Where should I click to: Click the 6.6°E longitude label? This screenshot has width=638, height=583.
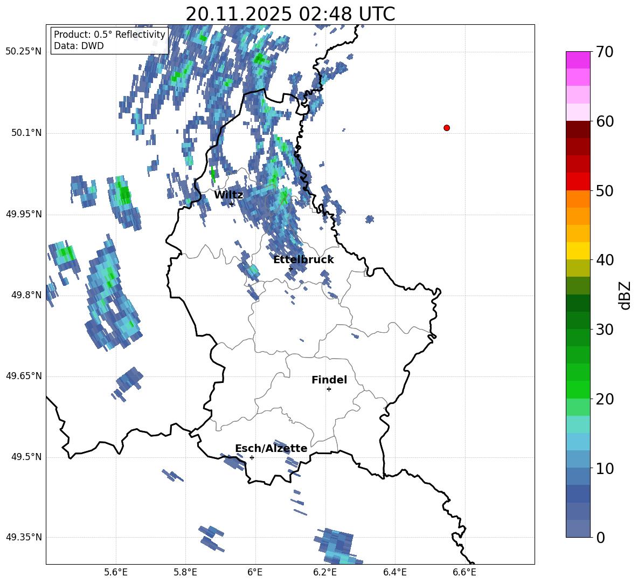[x=464, y=572]
